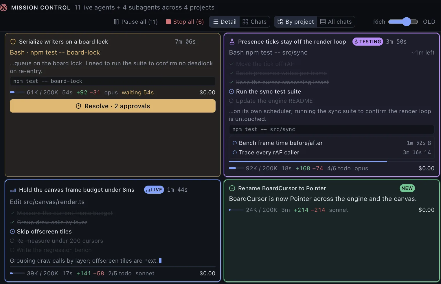Open the 'Trace every rAF caller' subagent

[x=332, y=152]
